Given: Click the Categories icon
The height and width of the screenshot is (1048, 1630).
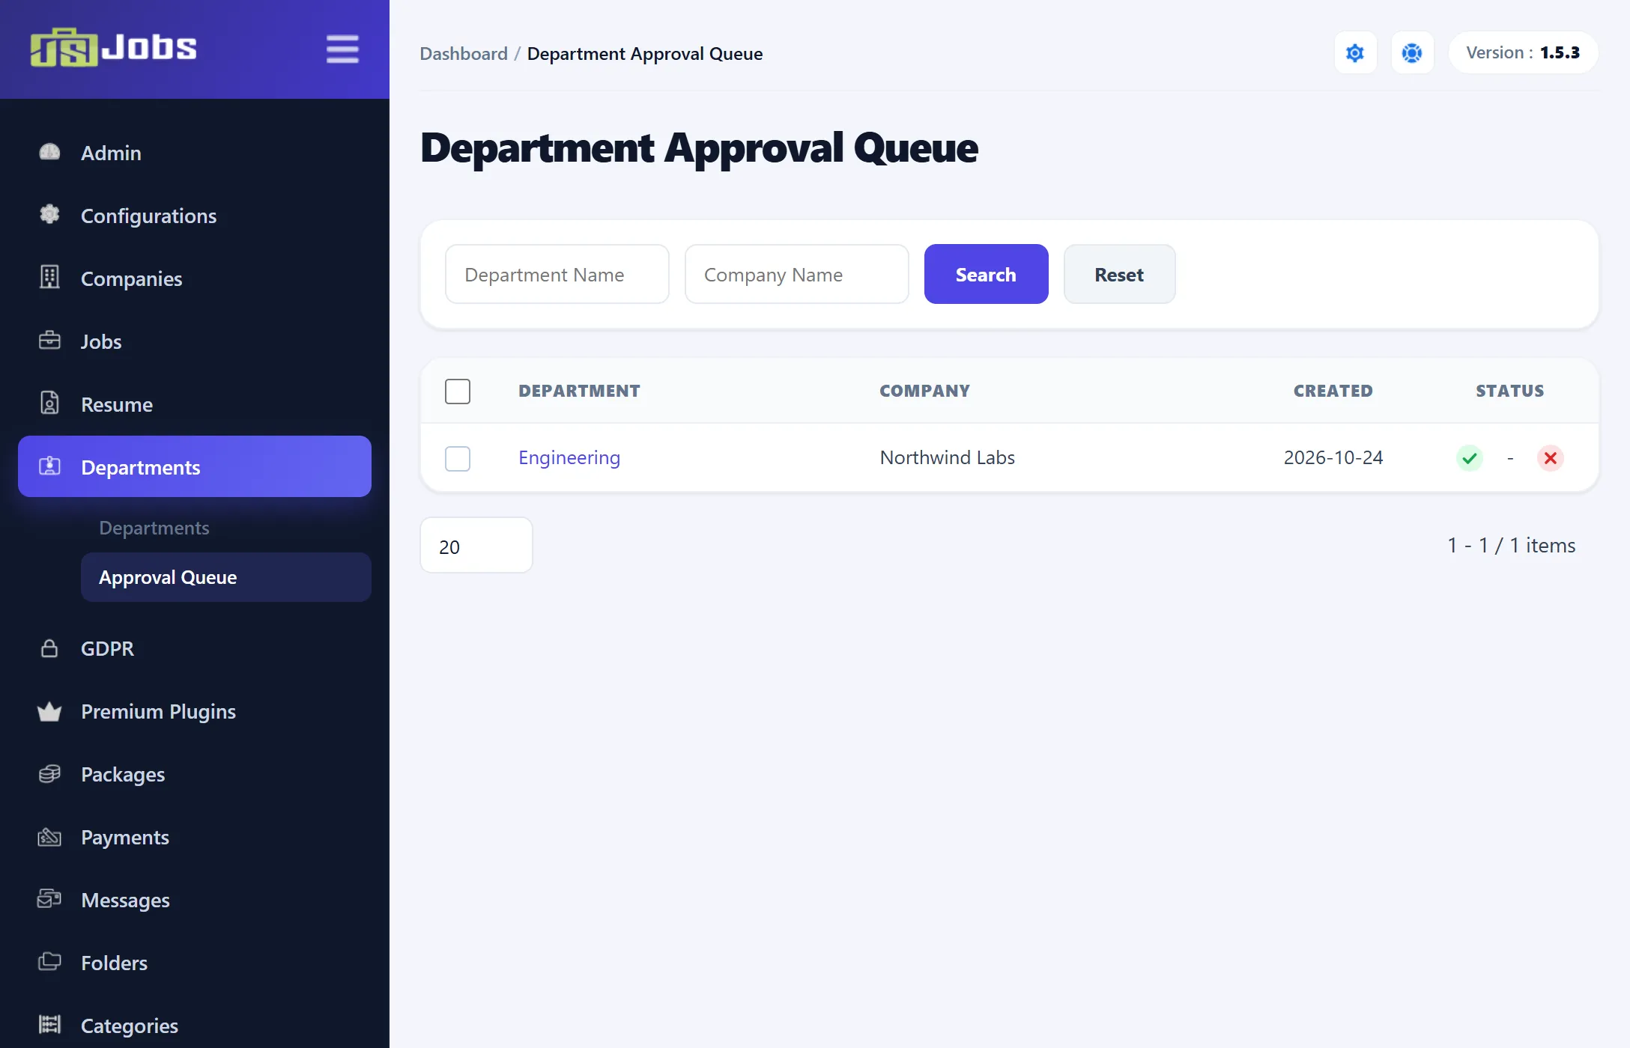Looking at the screenshot, I should coord(49,1025).
